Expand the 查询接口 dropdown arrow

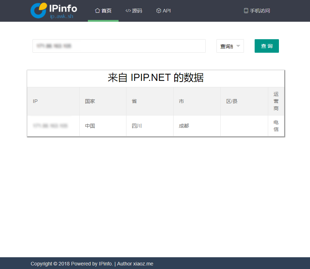tap(238, 46)
